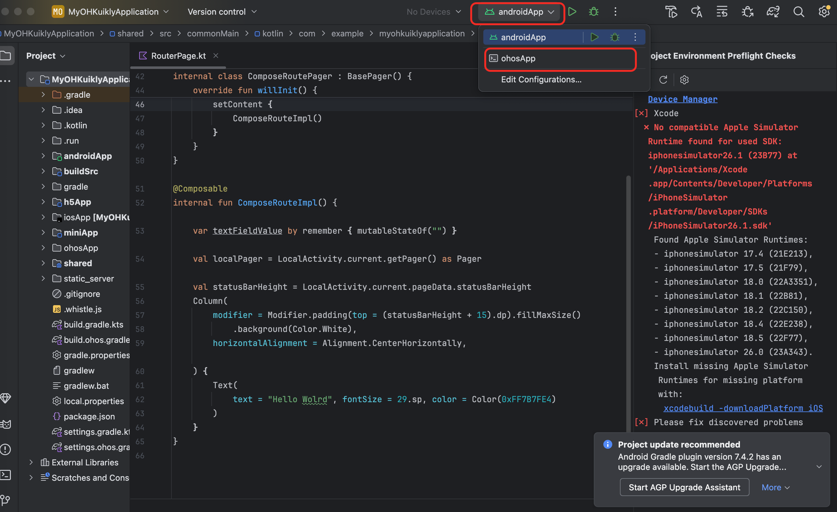Open IDE settings gear in top-right corner
Viewport: 837px width, 512px height.
click(824, 12)
